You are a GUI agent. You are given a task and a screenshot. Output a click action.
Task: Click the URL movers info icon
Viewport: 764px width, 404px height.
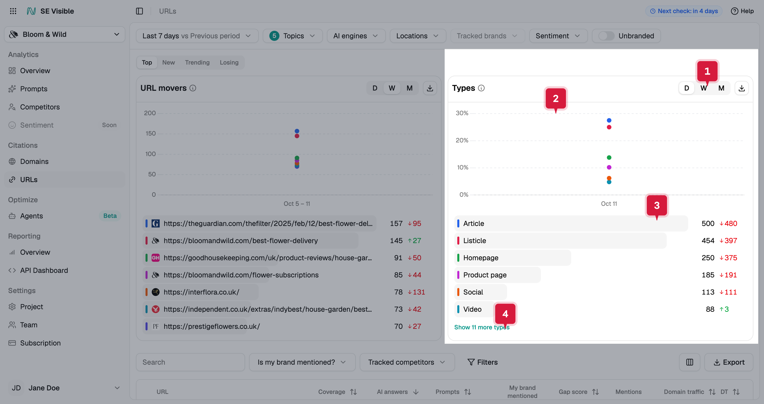coord(193,88)
